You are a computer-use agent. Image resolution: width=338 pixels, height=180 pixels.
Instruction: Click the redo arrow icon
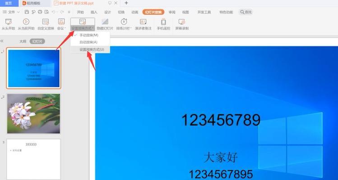pos(62,12)
